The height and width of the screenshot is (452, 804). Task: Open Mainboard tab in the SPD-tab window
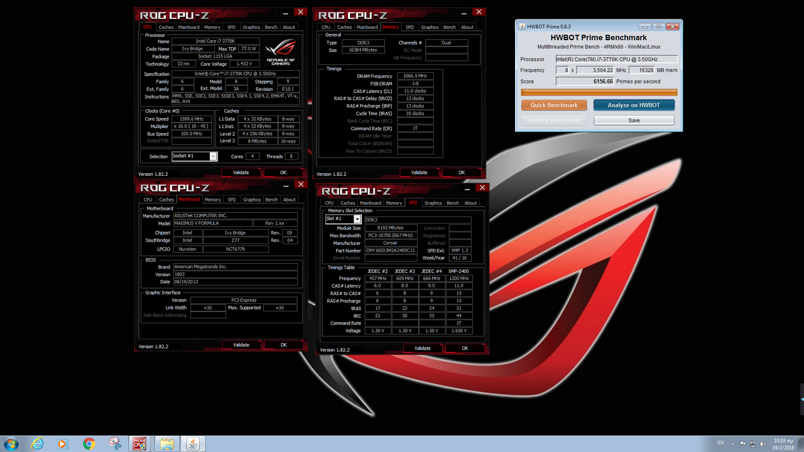pyautogui.click(x=370, y=203)
